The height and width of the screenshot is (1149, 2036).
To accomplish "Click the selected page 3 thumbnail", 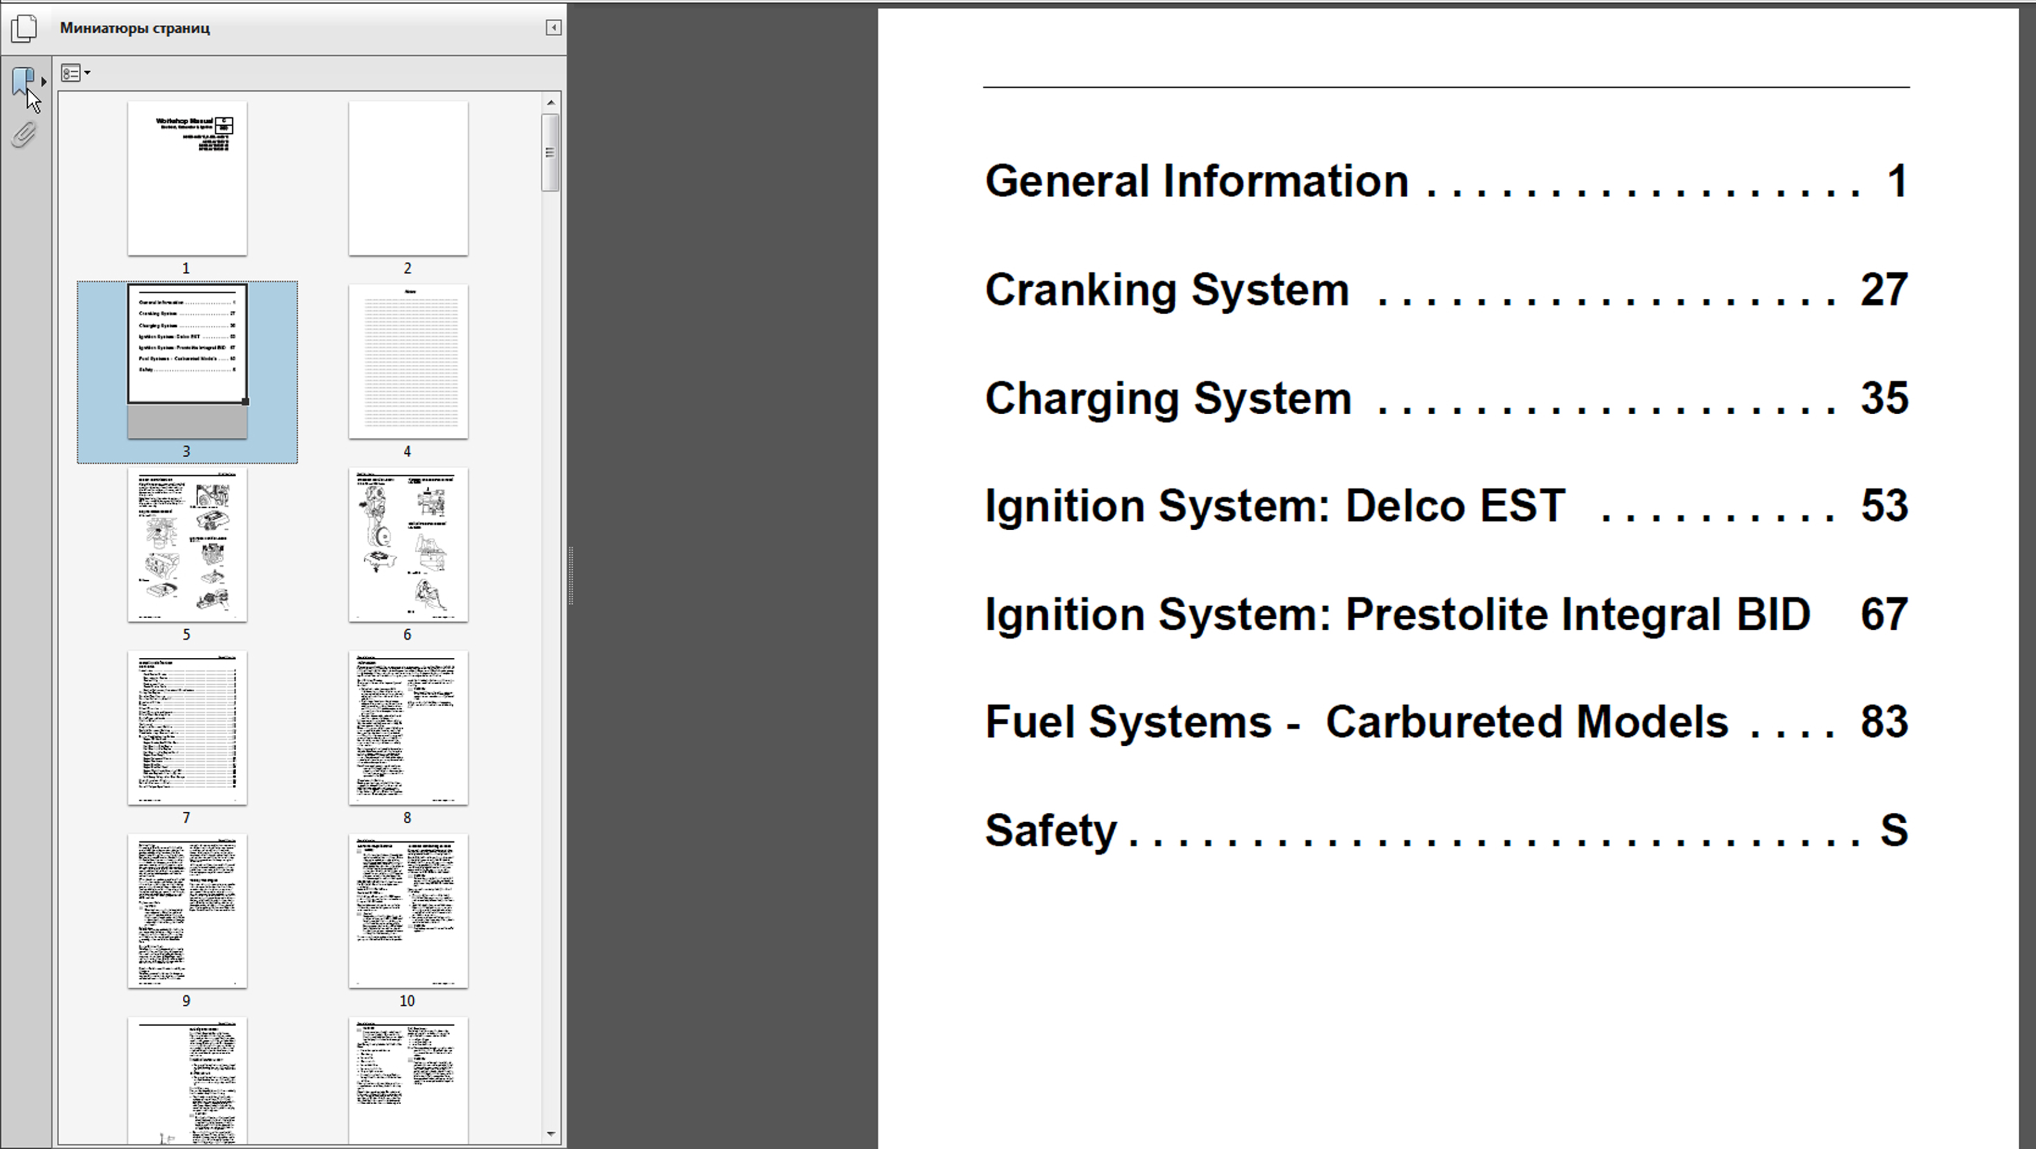I will coord(187,361).
